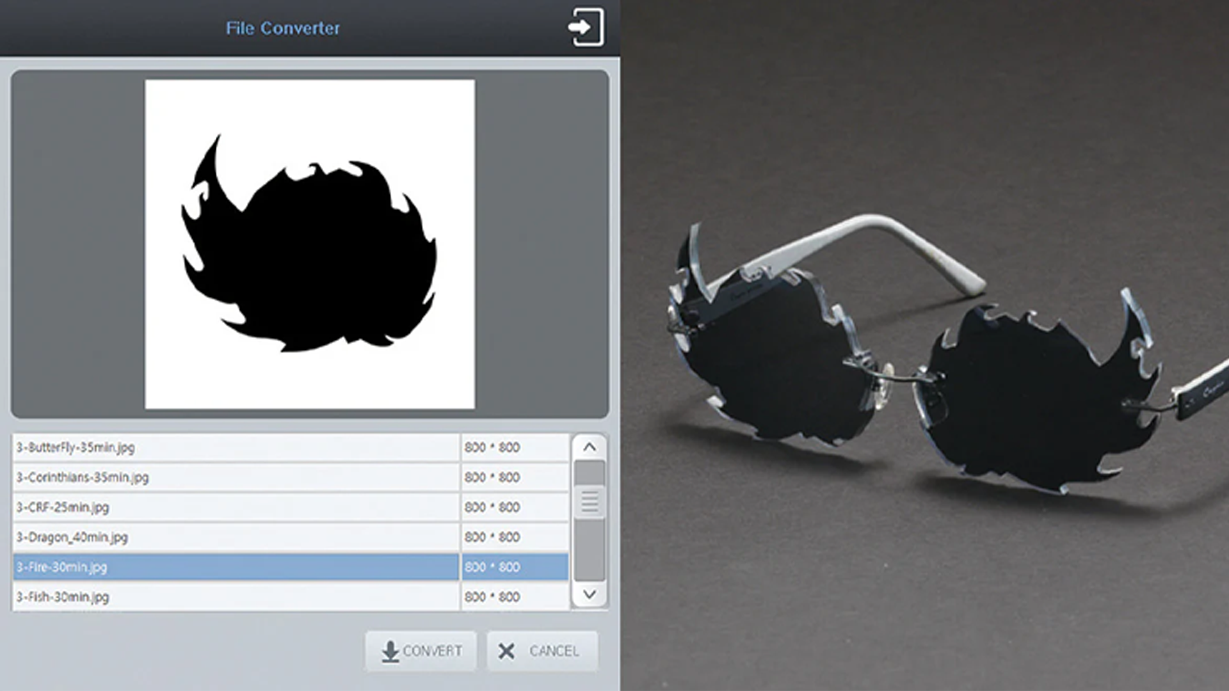Select 3-ButterFly-35min.jpg in the file list
Image resolution: width=1229 pixels, height=691 pixels.
pos(76,448)
